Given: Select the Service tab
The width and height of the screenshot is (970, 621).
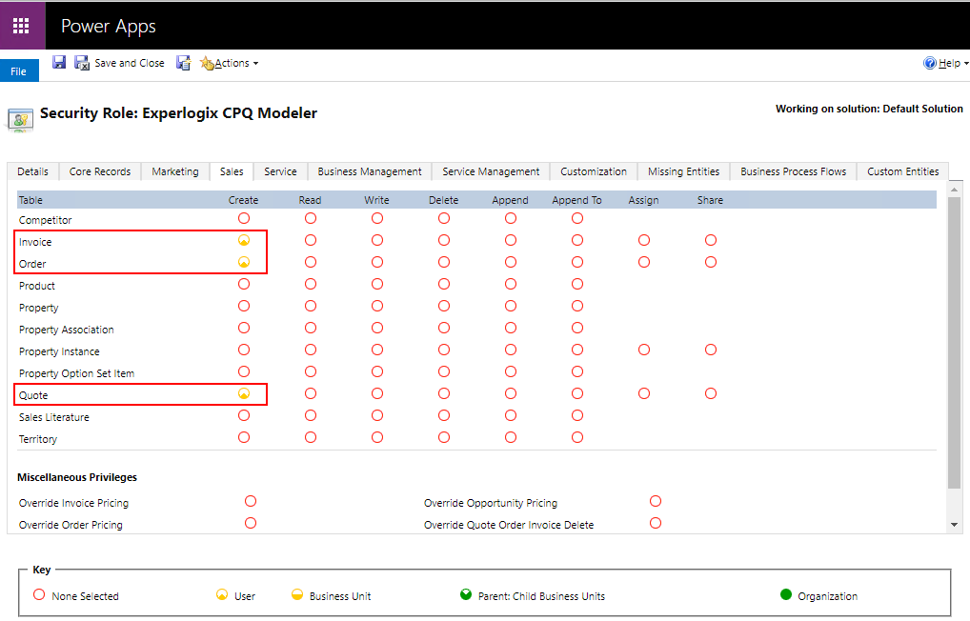Looking at the screenshot, I should pos(280,171).
